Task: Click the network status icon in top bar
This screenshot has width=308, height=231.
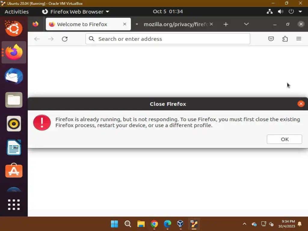Action: pyautogui.click(x=269, y=11)
